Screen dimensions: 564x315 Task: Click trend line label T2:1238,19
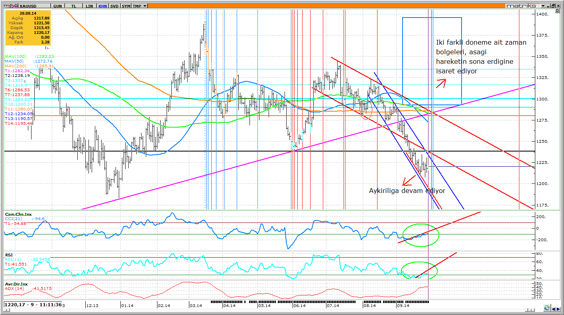(x=17, y=75)
